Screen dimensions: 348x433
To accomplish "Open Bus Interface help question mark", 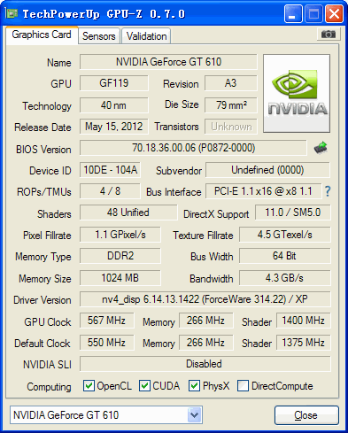I will [328, 191].
